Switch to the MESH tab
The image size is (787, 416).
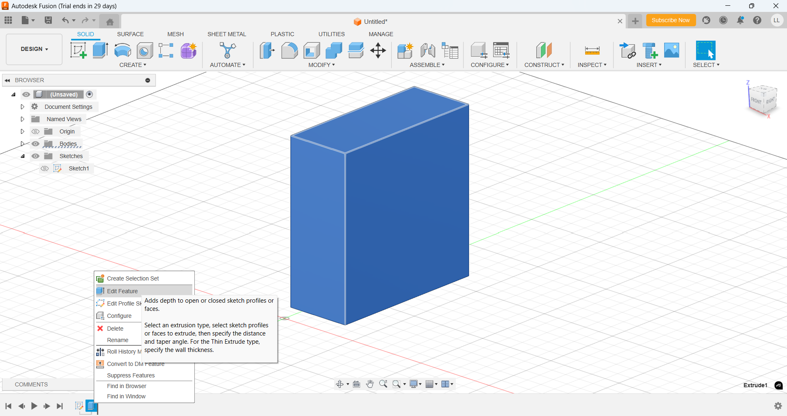pos(175,34)
